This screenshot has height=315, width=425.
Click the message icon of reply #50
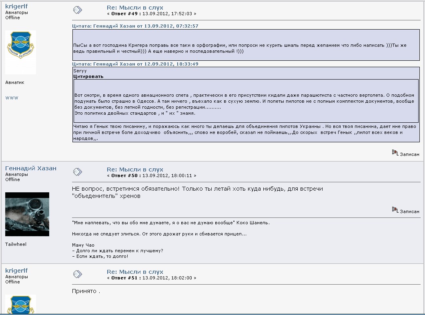78,172
